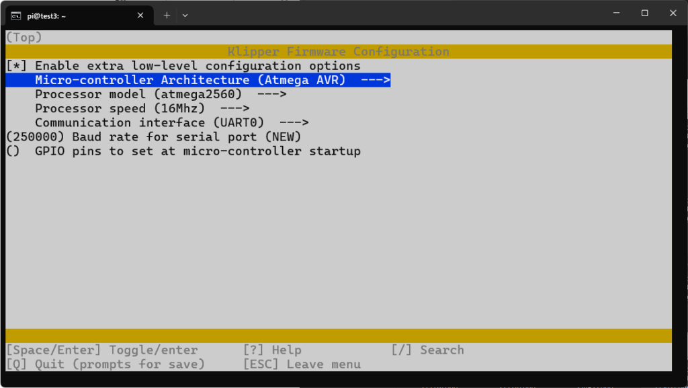
Task: Maximize the terminal window
Action: click(644, 13)
